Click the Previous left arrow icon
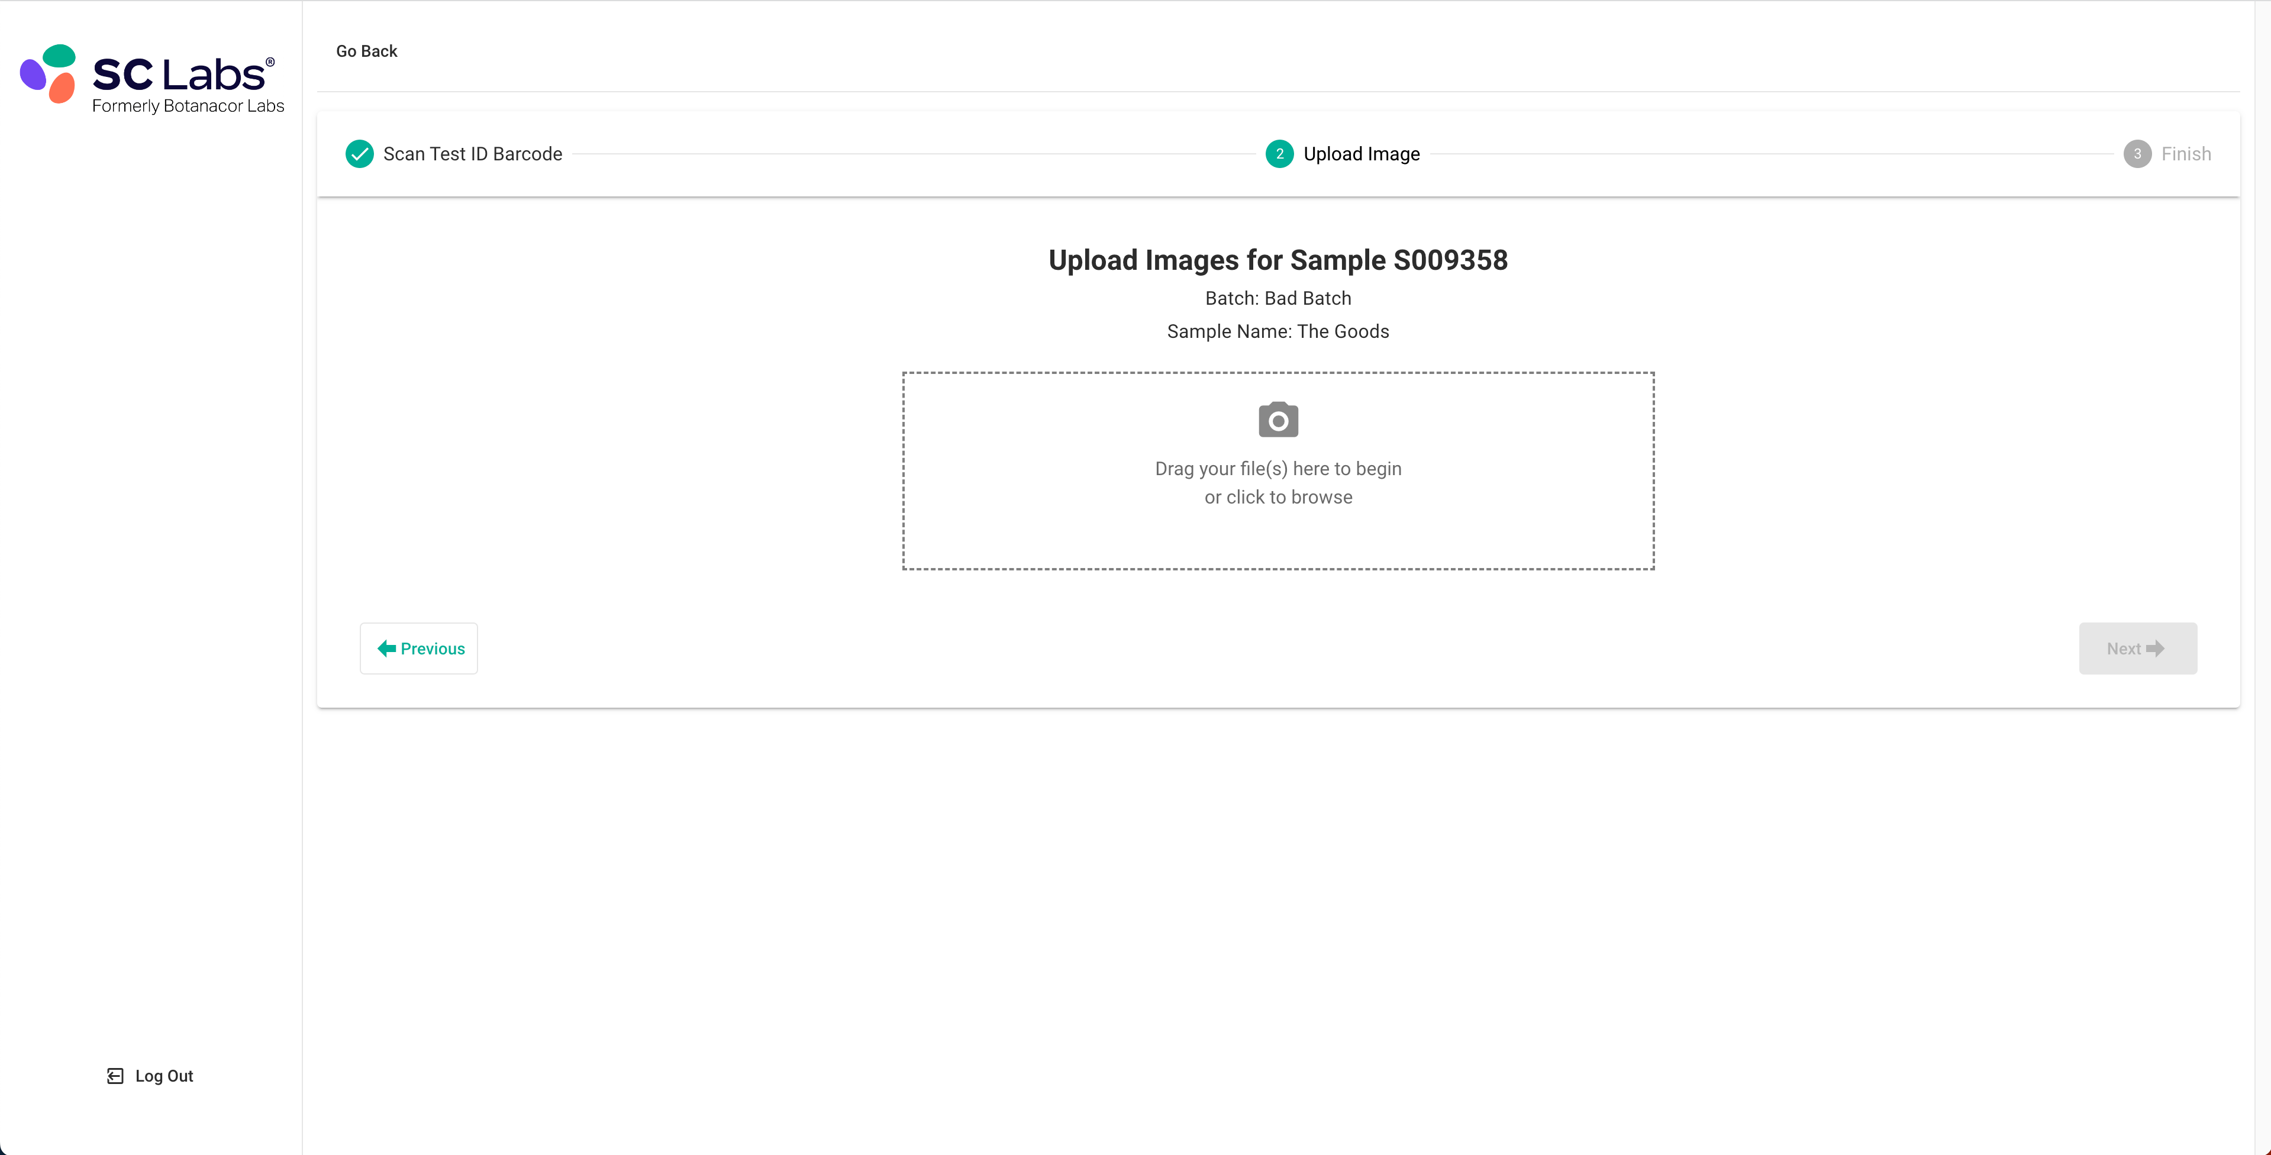 coord(386,649)
